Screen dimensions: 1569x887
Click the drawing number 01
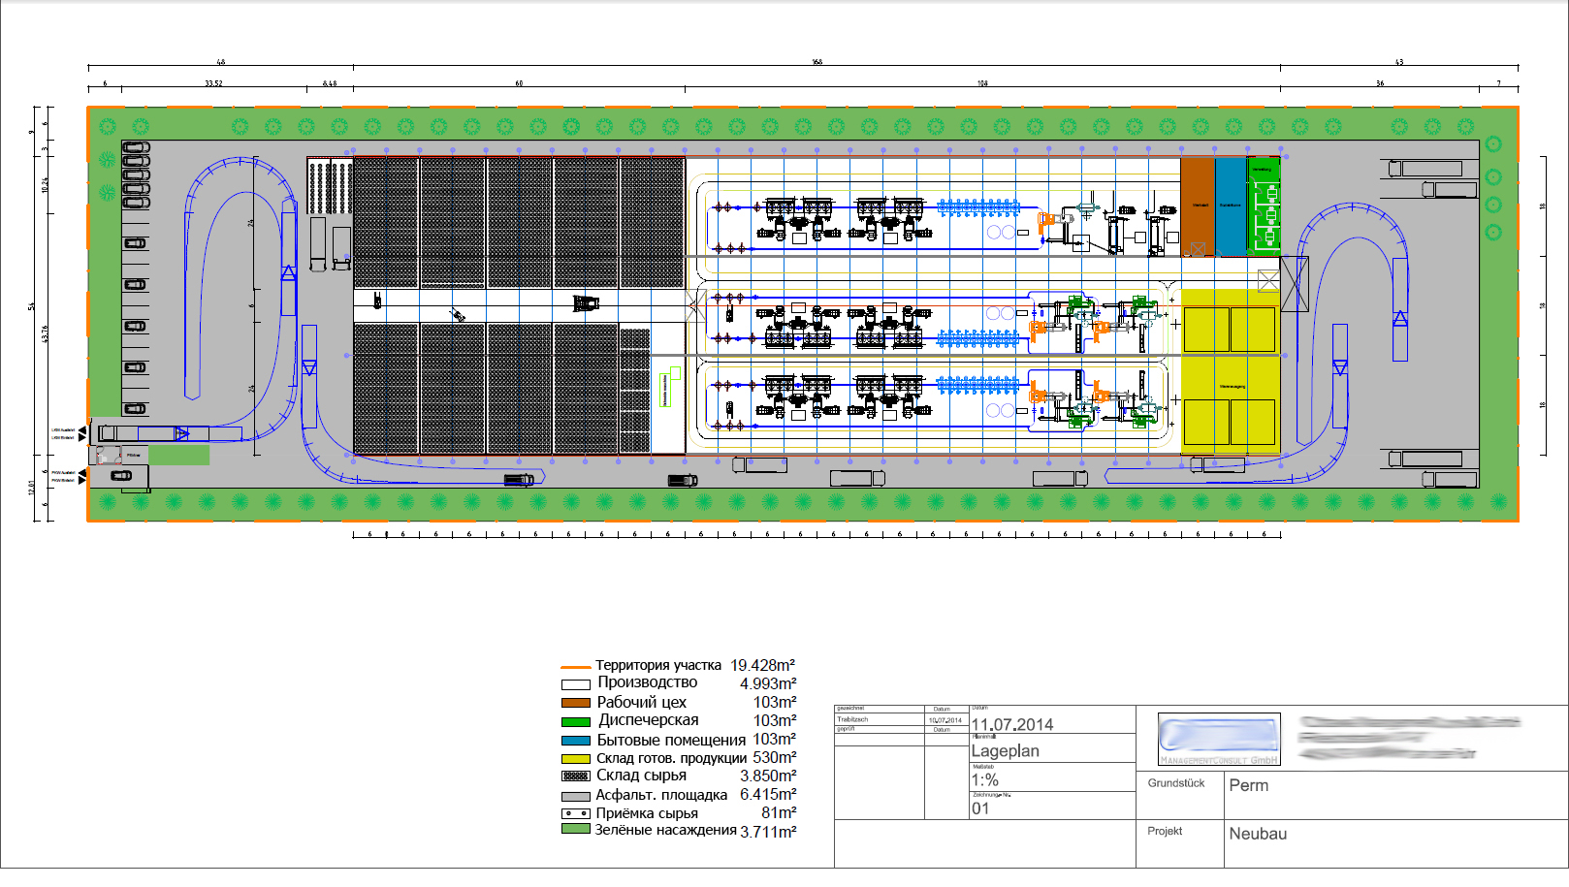[x=980, y=808]
